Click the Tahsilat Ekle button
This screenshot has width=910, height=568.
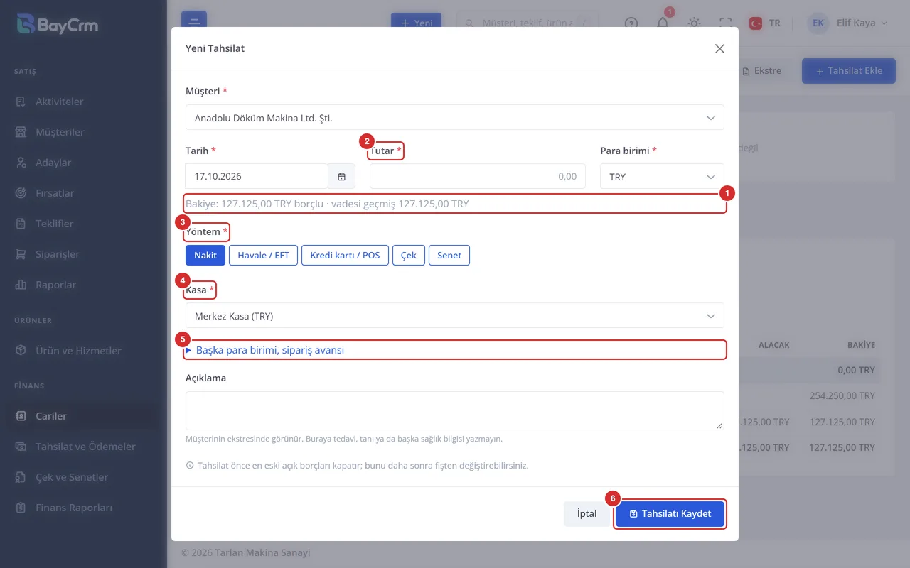click(849, 71)
